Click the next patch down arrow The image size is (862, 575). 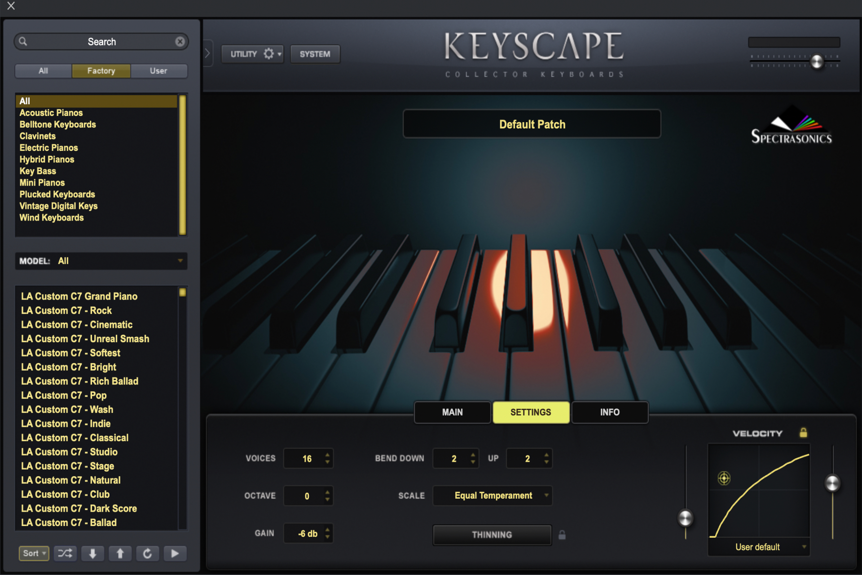point(93,553)
